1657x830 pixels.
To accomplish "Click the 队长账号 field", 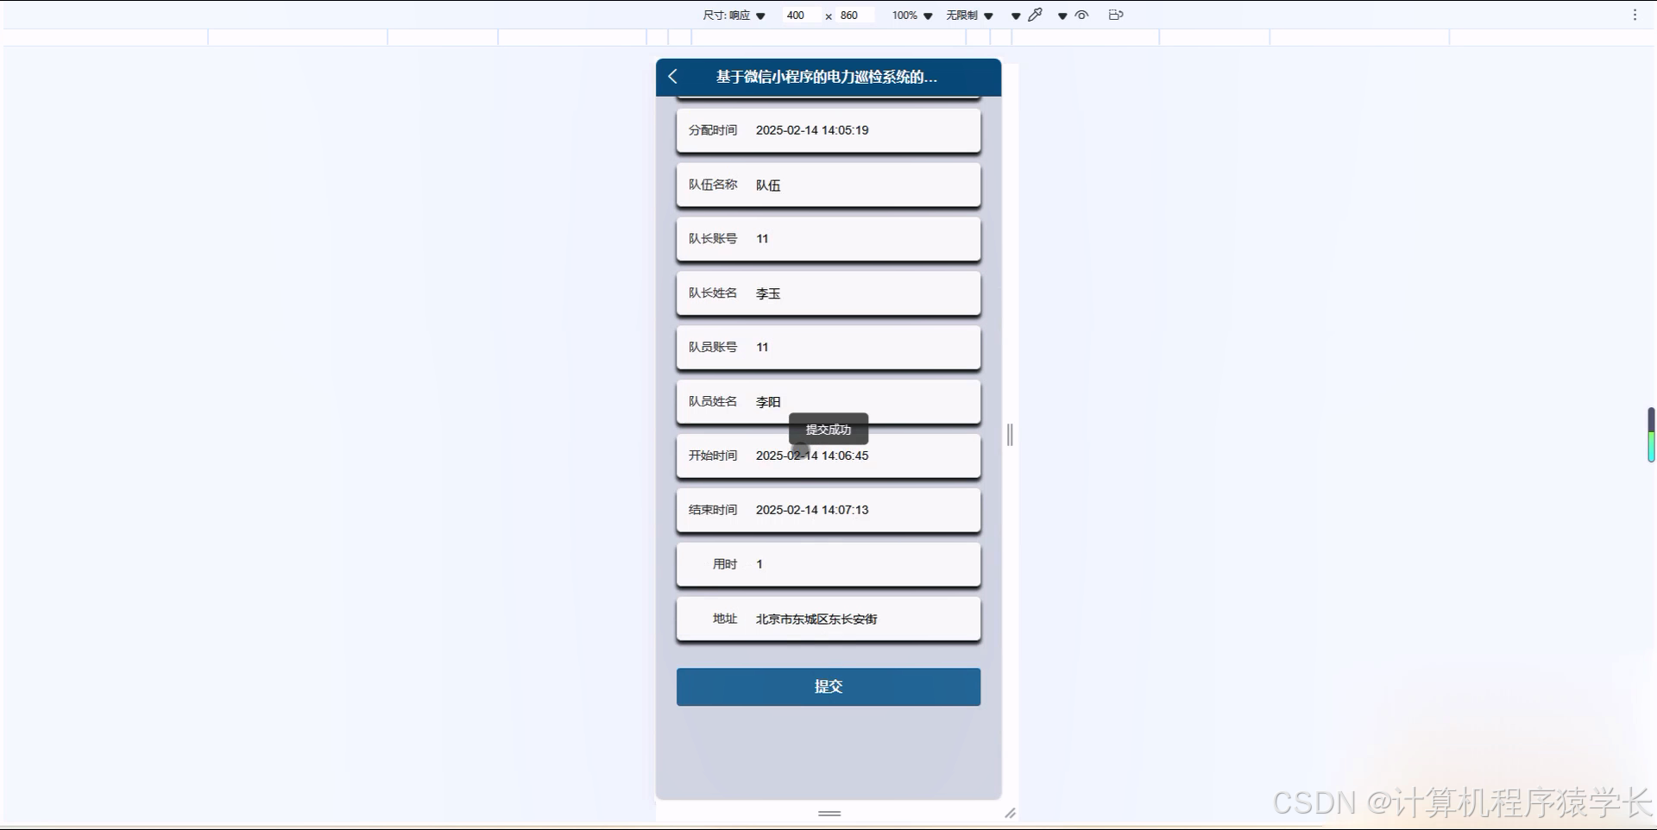I will click(x=828, y=239).
